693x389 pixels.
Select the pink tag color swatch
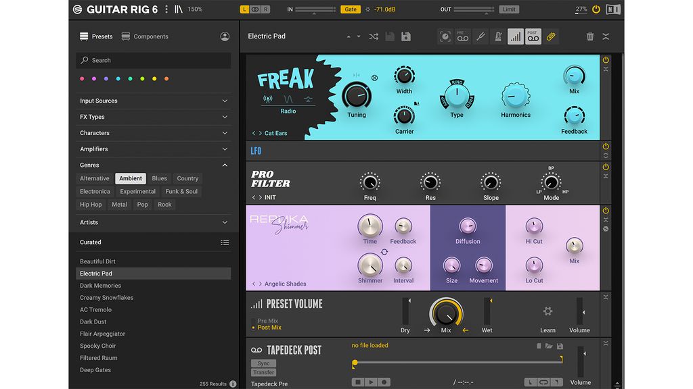tap(82, 79)
